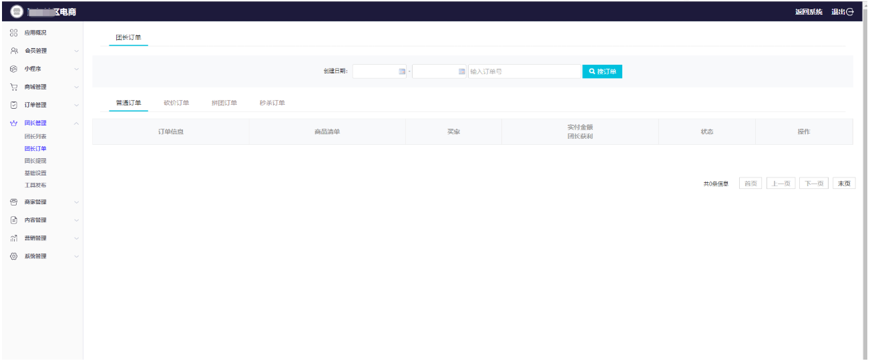This screenshot has height=363, width=870.
Task: Click the 商家管理 store icon
Action: point(13,202)
